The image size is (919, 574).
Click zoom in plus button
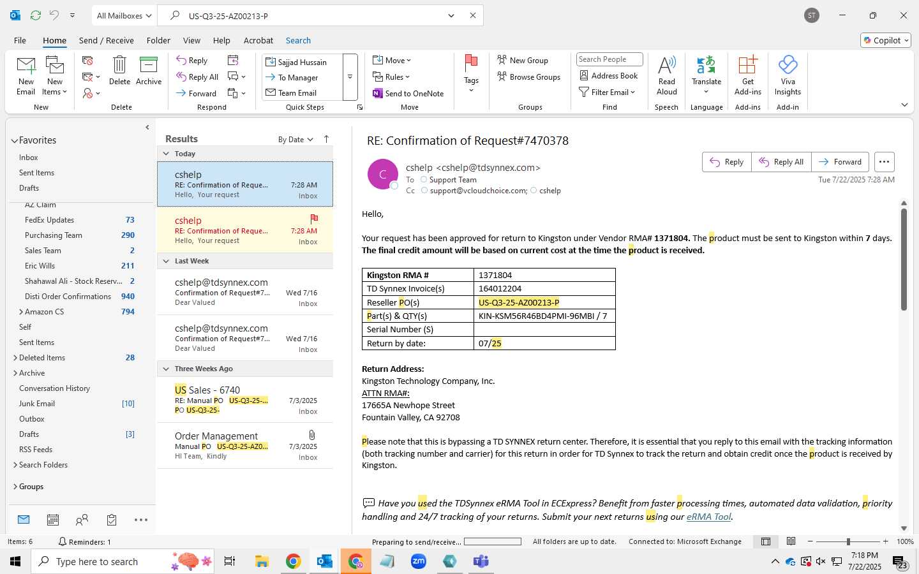[885, 541]
